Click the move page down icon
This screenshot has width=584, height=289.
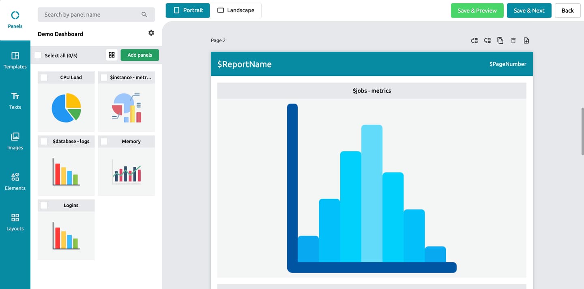click(x=487, y=40)
